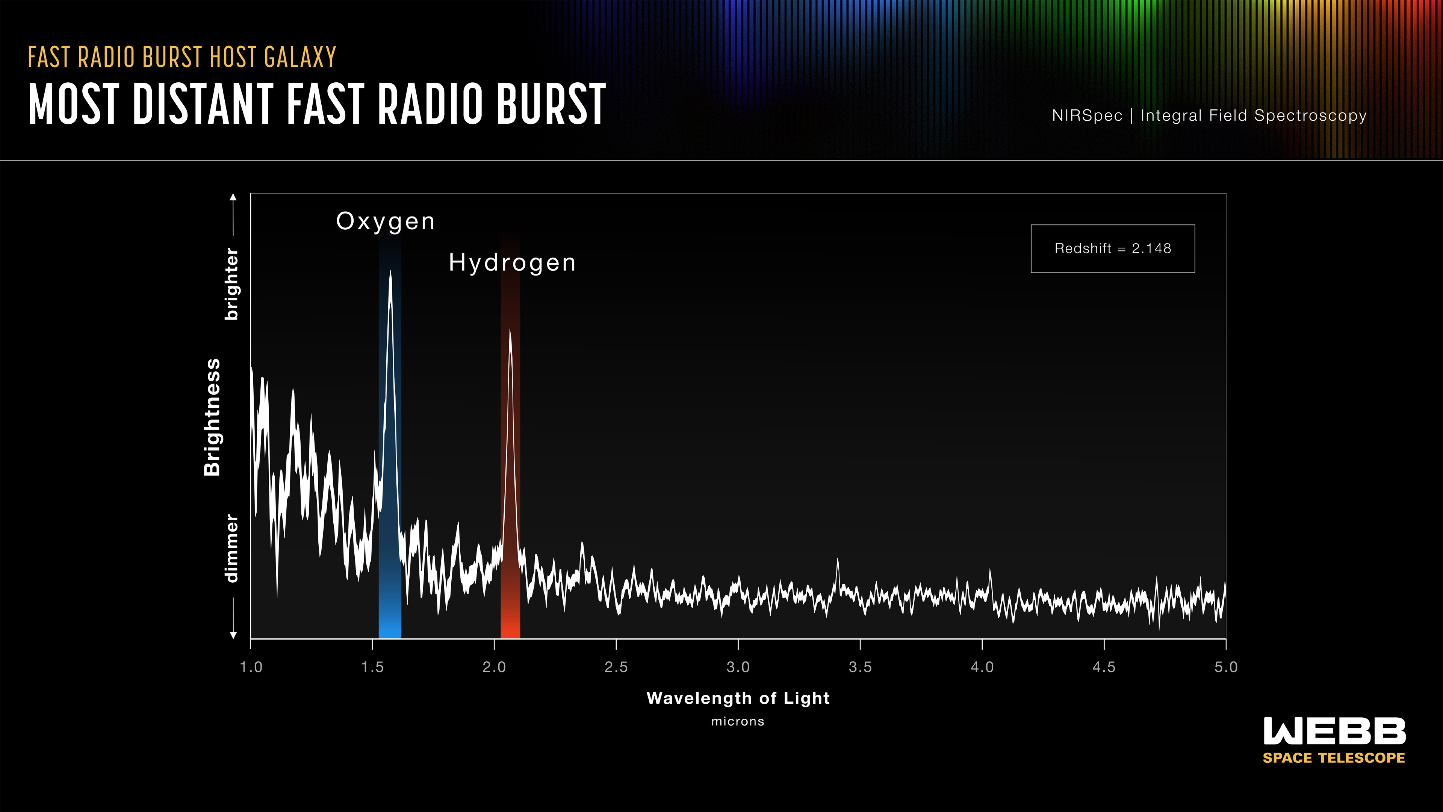Click the 'MOST DISTANT FAST RADIO BURST' headline
The width and height of the screenshot is (1443, 812).
click(x=317, y=104)
